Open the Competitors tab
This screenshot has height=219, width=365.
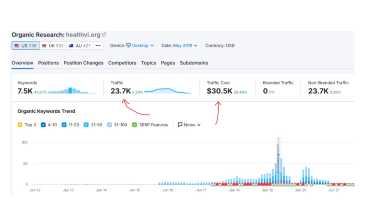click(x=122, y=63)
